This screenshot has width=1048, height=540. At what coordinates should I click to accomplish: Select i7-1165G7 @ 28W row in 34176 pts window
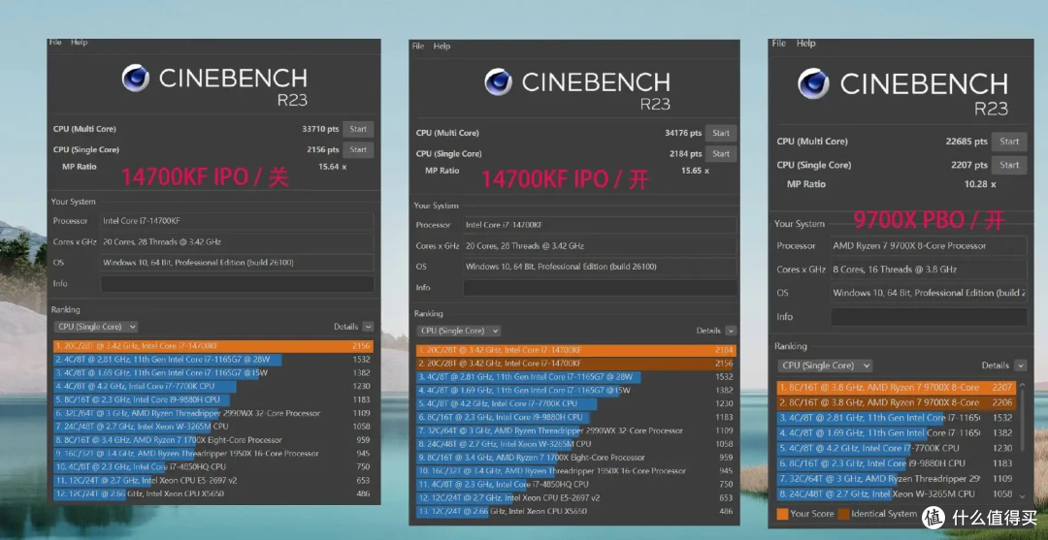pyautogui.click(x=576, y=376)
